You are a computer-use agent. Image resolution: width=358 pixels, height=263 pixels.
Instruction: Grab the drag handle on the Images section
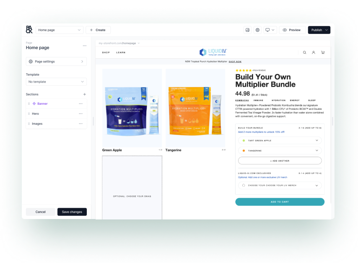[x=29, y=124]
